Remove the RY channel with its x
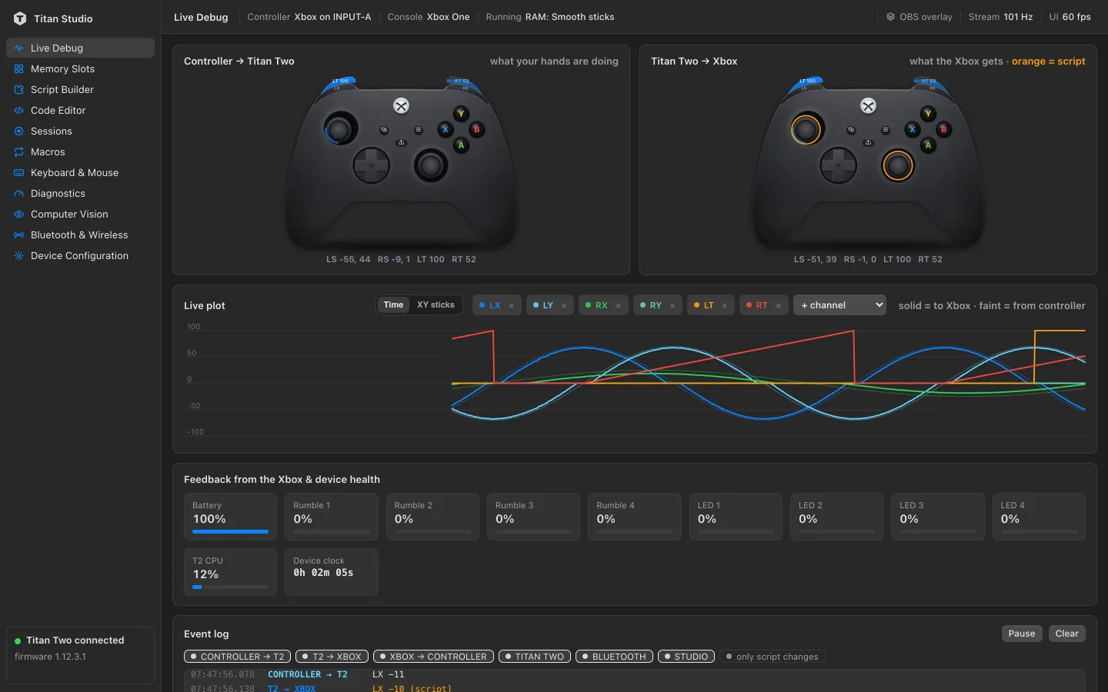The height and width of the screenshot is (692, 1108). pos(672,305)
